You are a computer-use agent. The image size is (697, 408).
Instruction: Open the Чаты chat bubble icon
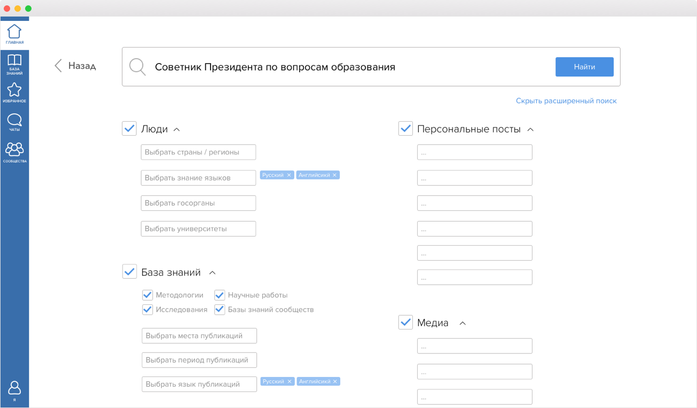coord(14,121)
